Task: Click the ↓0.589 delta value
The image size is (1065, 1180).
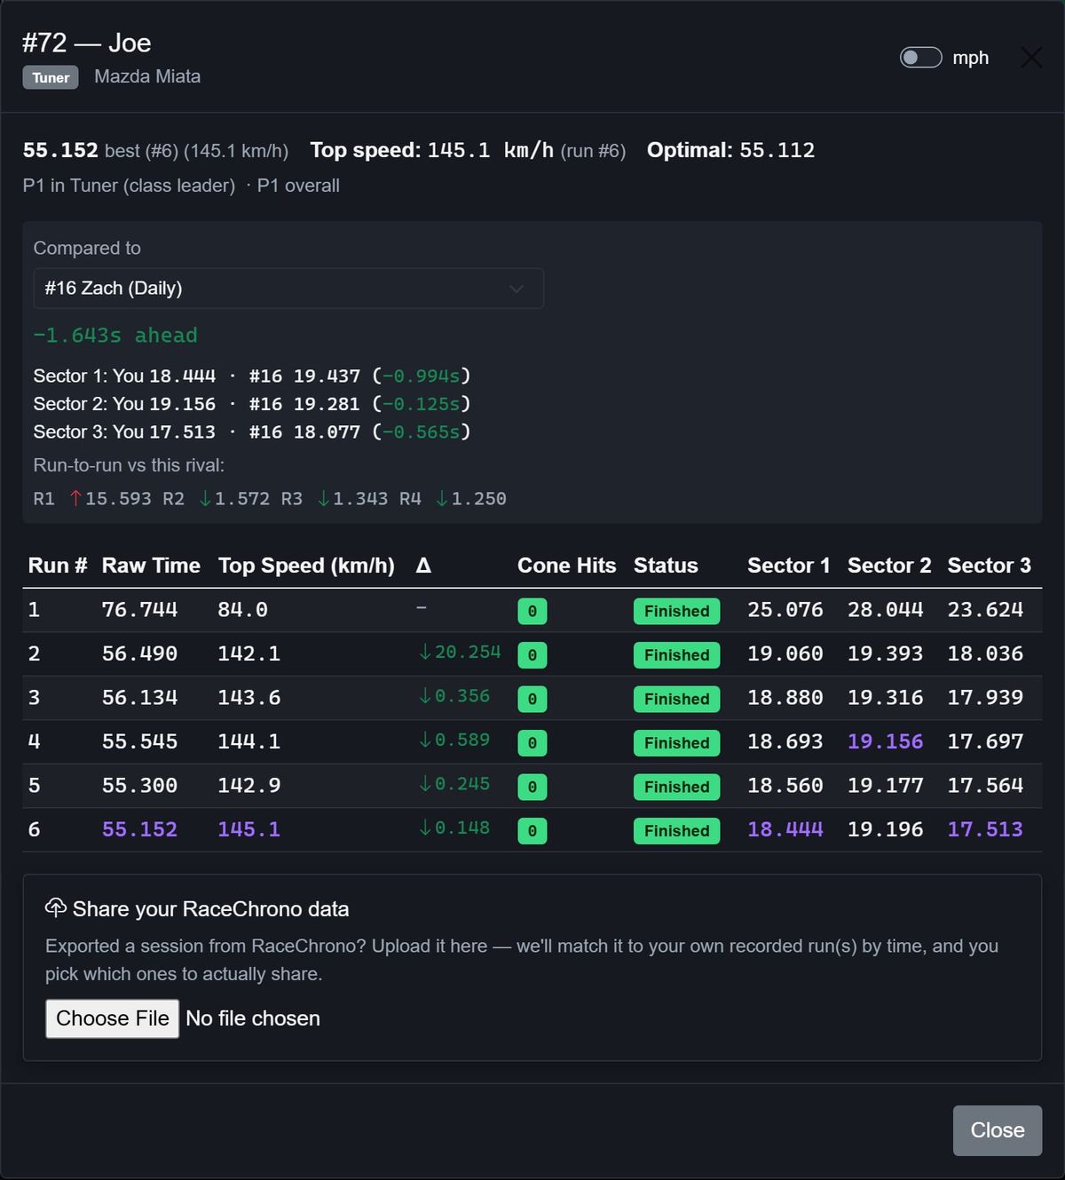Action: point(454,740)
